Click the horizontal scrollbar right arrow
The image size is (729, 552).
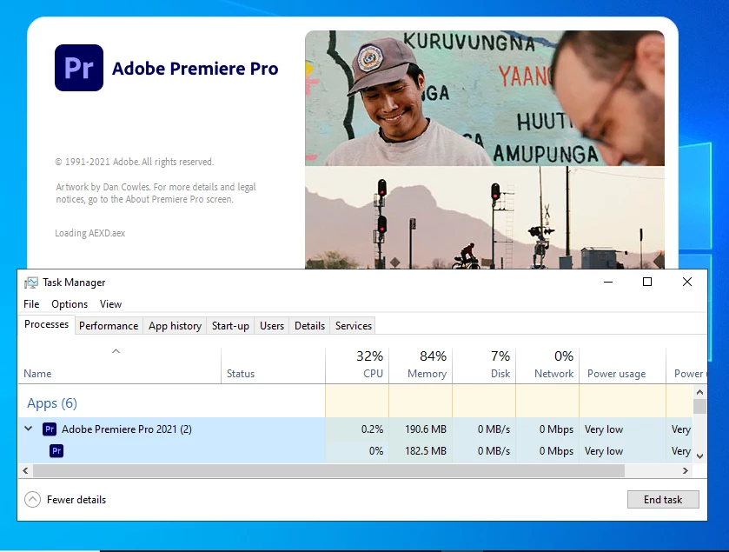pyautogui.click(x=686, y=470)
